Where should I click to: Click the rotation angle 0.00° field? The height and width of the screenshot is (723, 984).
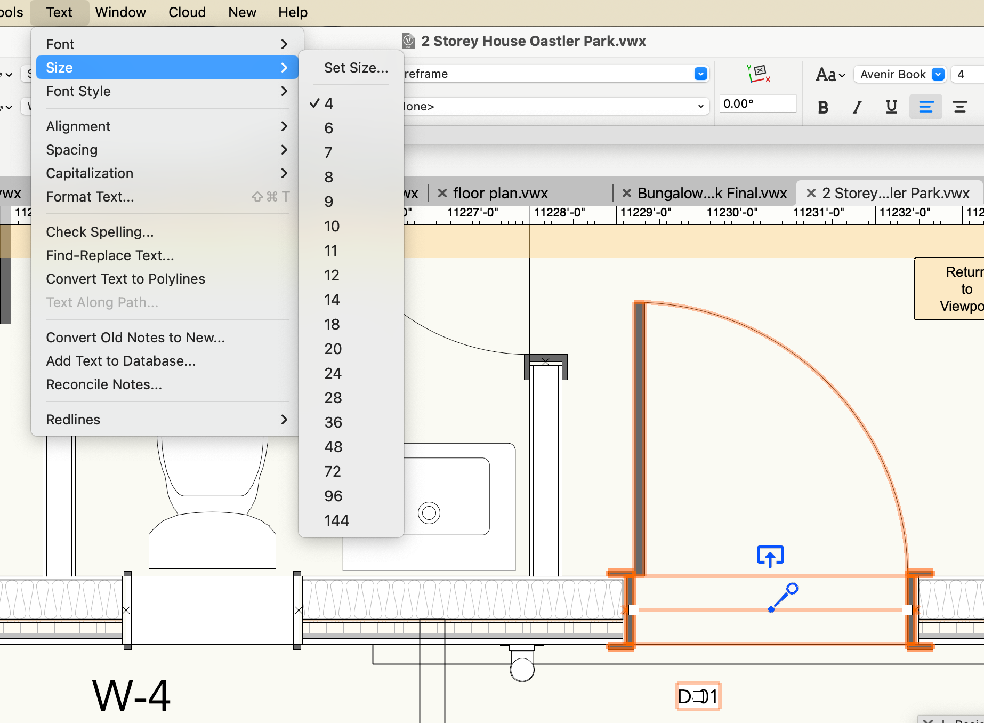(x=757, y=103)
